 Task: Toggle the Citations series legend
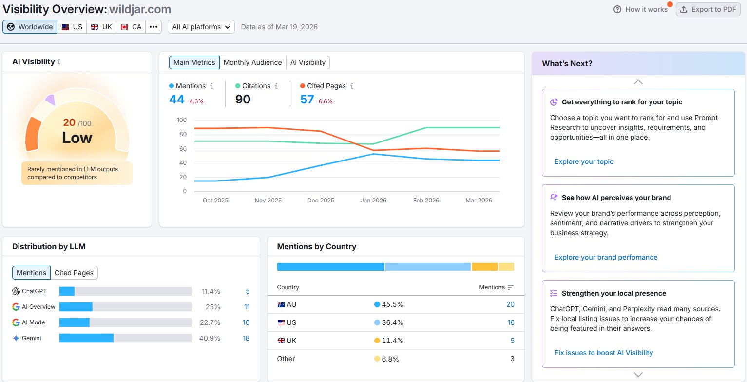[x=253, y=86]
